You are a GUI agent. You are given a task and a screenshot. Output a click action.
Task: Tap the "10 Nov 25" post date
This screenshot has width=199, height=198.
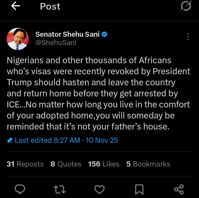[102, 140]
